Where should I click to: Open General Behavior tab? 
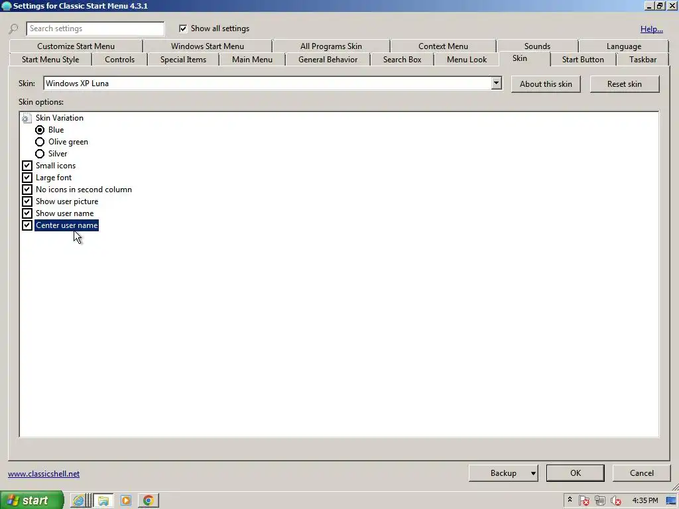tap(328, 60)
